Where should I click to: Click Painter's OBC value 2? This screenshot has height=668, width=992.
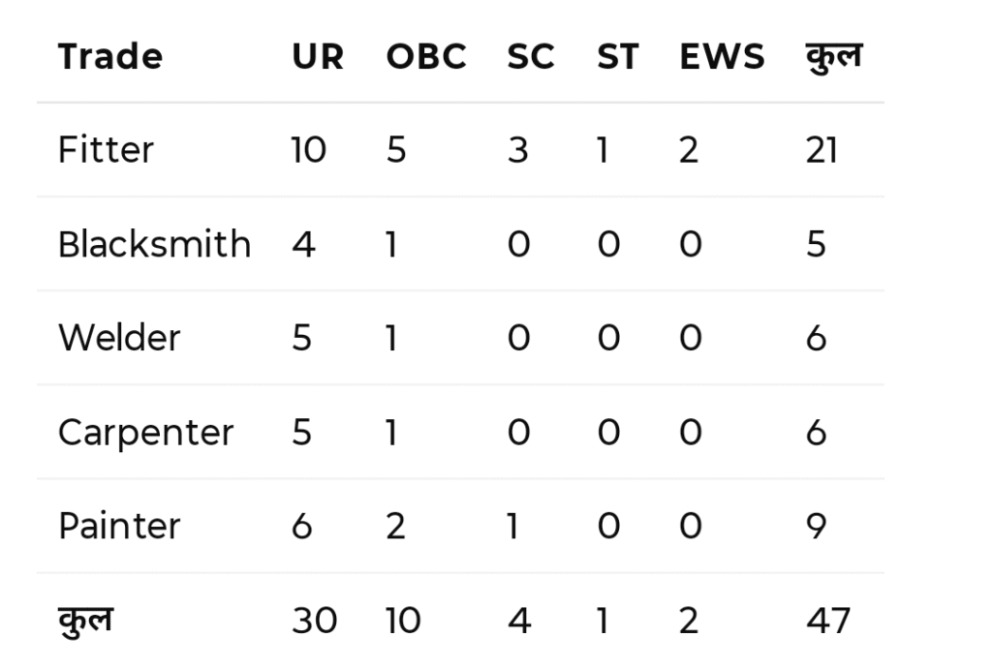pyautogui.click(x=396, y=526)
